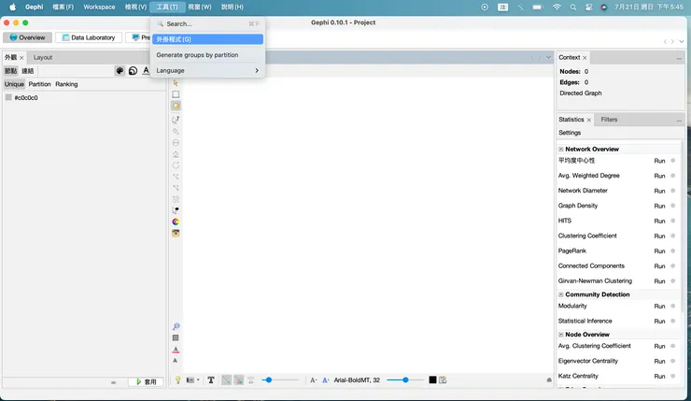This screenshot has width=691, height=401.
Task: Switch to the Layout tab
Action: tap(43, 57)
